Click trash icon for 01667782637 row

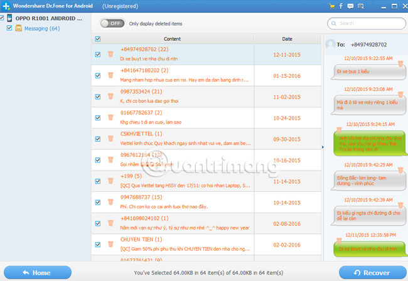110,117
